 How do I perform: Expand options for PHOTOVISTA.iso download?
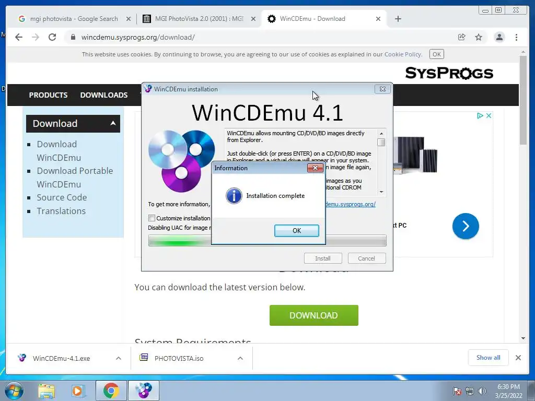click(240, 358)
